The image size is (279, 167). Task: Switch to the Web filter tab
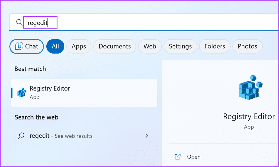[x=150, y=46]
